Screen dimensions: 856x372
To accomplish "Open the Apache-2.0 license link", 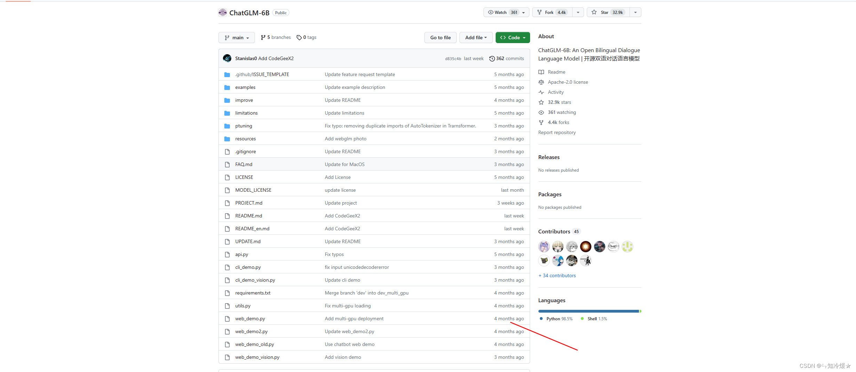I will pyautogui.click(x=563, y=82).
